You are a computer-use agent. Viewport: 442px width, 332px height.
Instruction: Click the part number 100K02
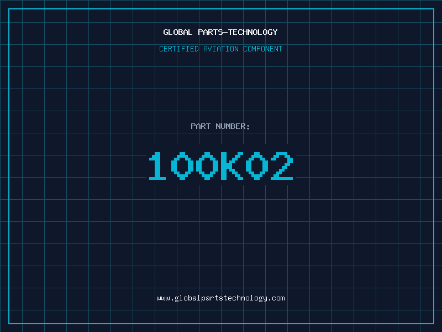pyautogui.click(x=221, y=165)
